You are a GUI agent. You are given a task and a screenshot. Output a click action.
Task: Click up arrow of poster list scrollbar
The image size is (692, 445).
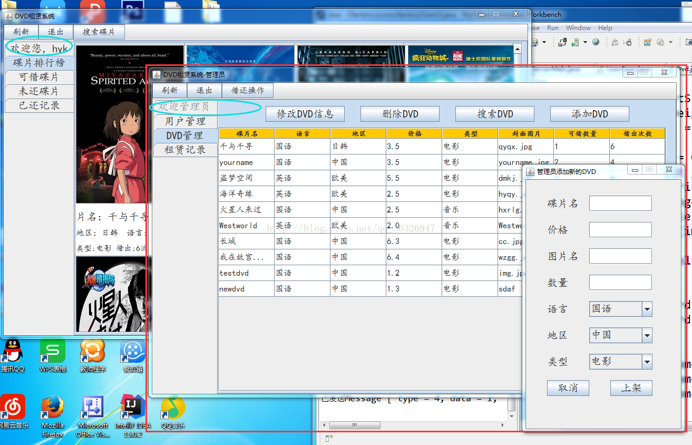(518, 49)
